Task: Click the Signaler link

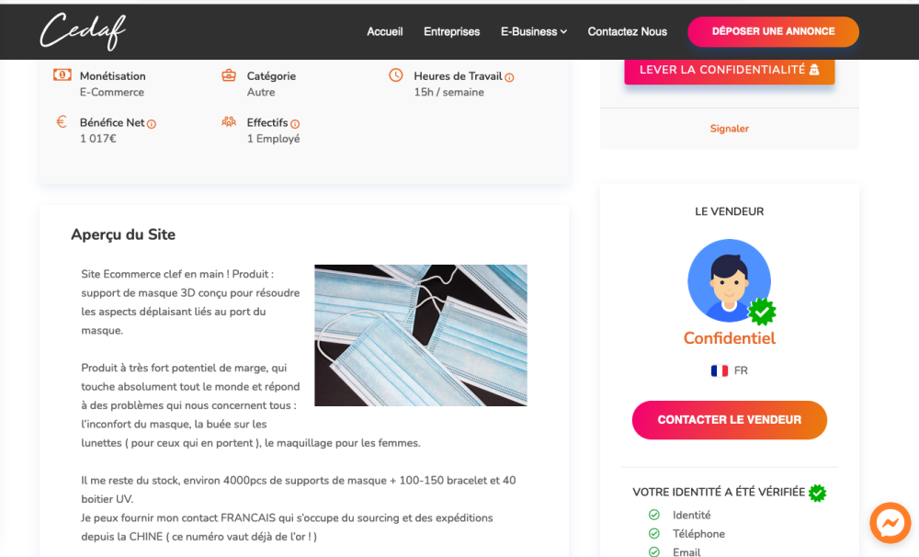Action: pyautogui.click(x=729, y=129)
